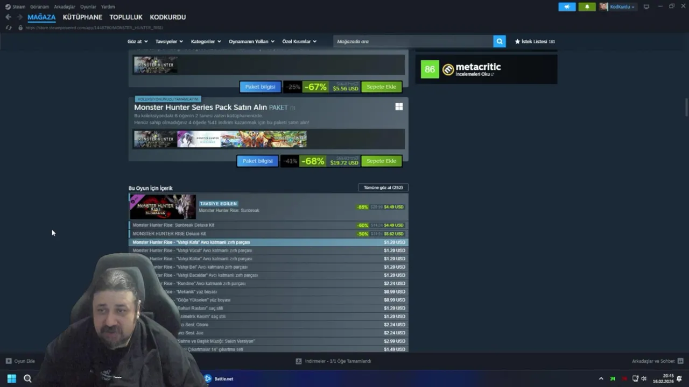689x387 pixels.
Task: Open the Steam menu
Action: [15, 6]
